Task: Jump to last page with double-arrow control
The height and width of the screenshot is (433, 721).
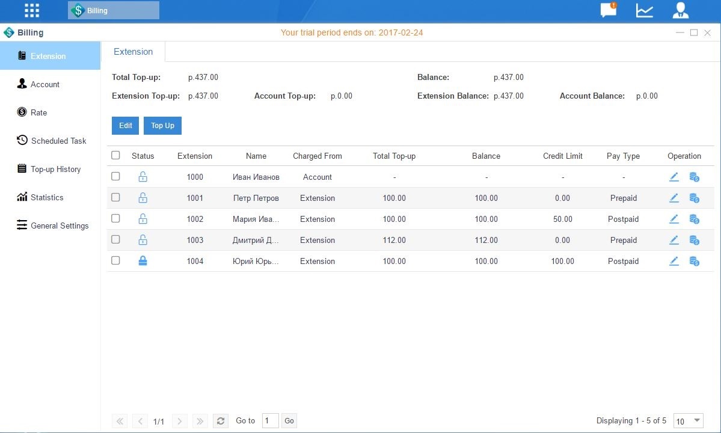Action: [200, 420]
